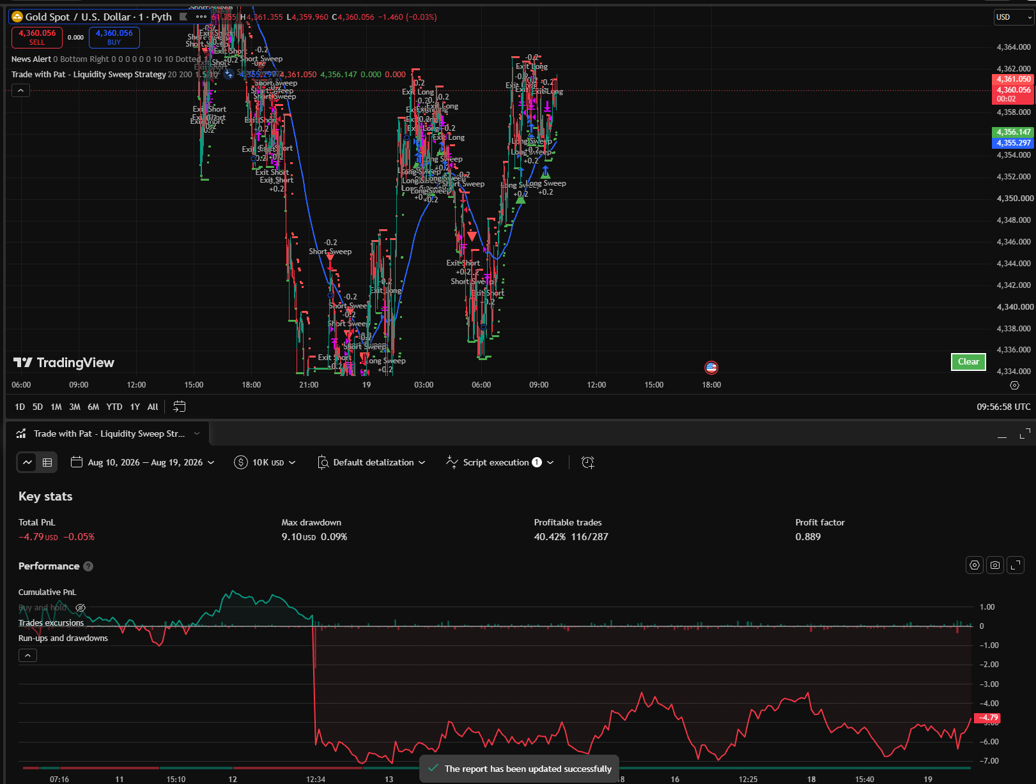Screen dimensions: 1036x784
Task: Click the blue 4,355.297 price axis label
Action: 1013,143
